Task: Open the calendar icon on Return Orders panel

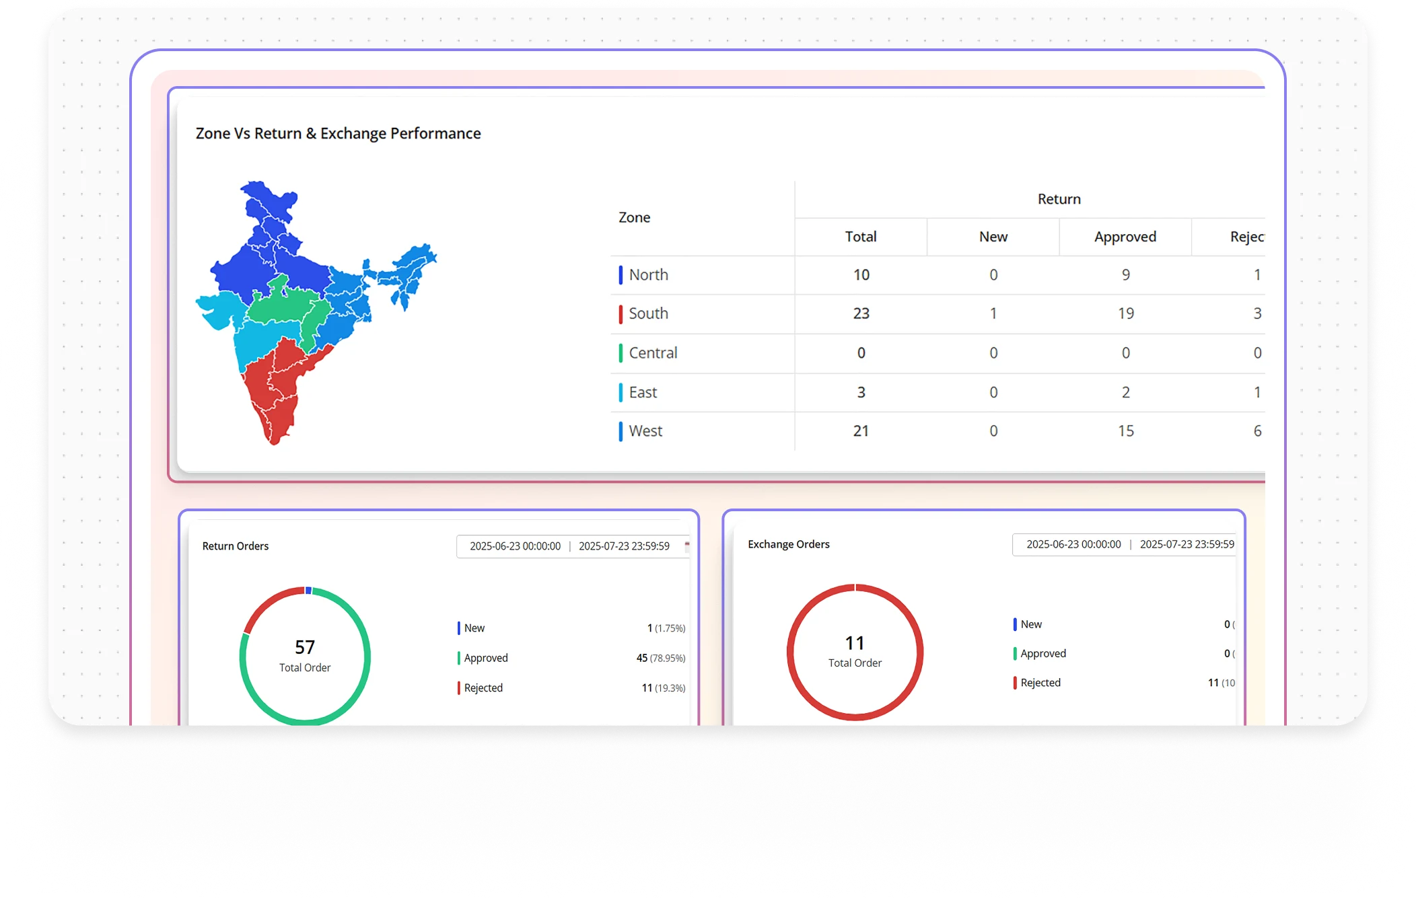Action: pyautogui.click(x=686, y=546)
